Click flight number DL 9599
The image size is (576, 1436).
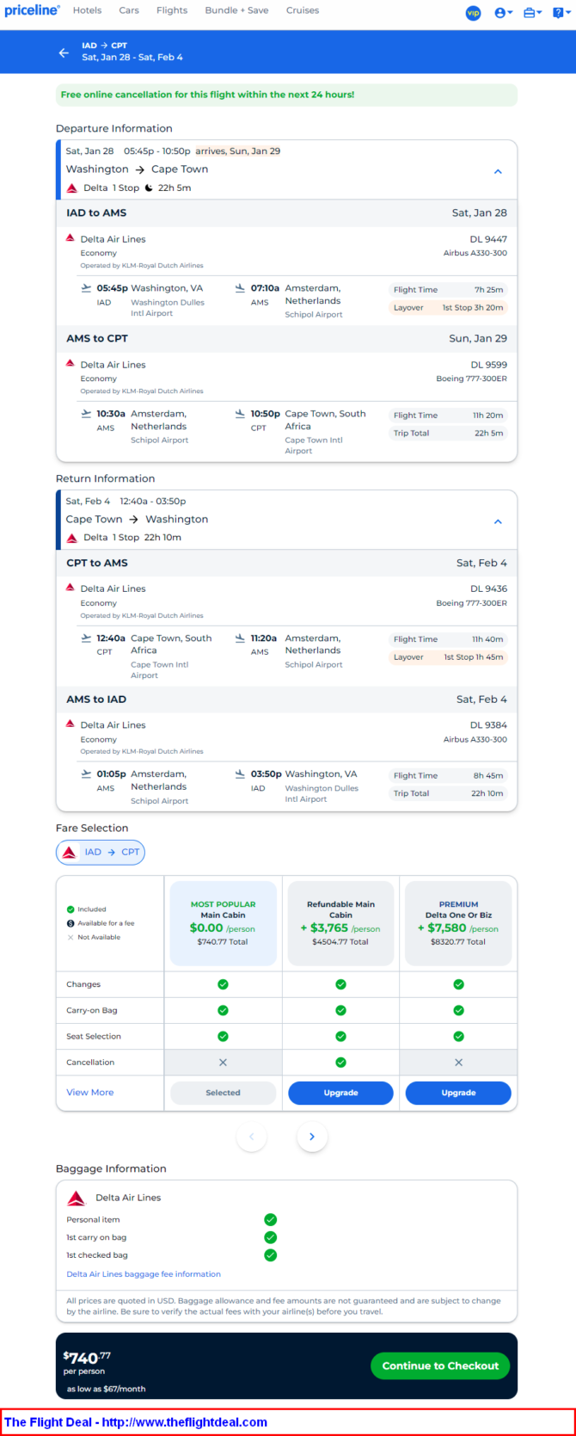488,365
